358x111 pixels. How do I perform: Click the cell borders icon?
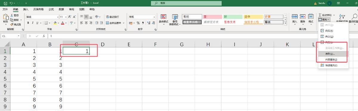[x=46, y=23]
